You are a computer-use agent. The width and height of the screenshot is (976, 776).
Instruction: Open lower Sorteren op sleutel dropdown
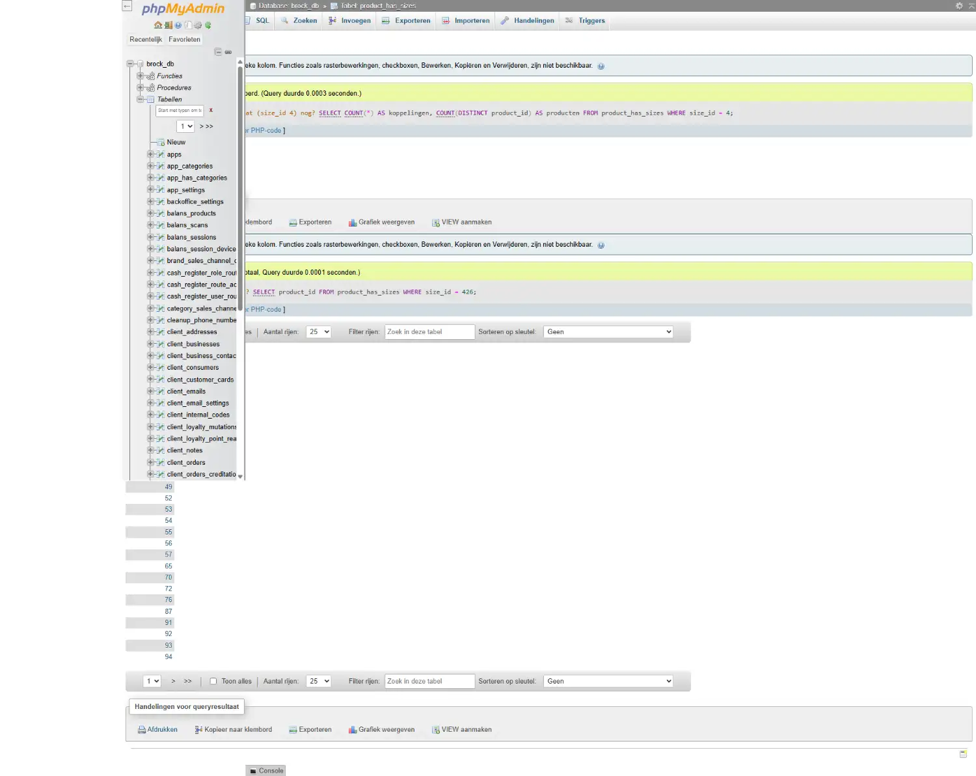[608, 681]
